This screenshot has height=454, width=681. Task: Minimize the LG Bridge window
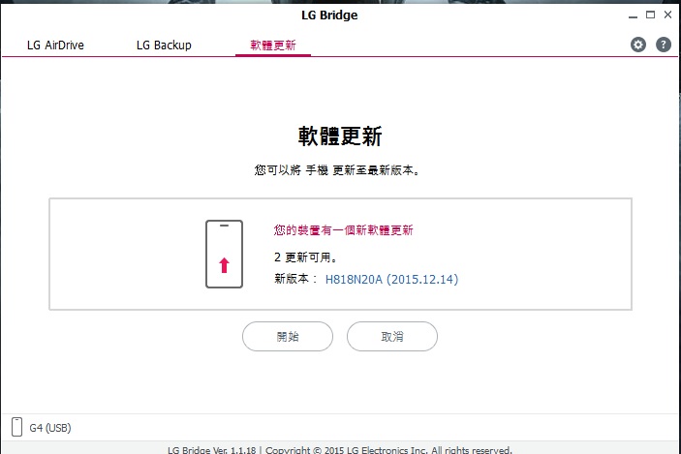tap(633, 15)
